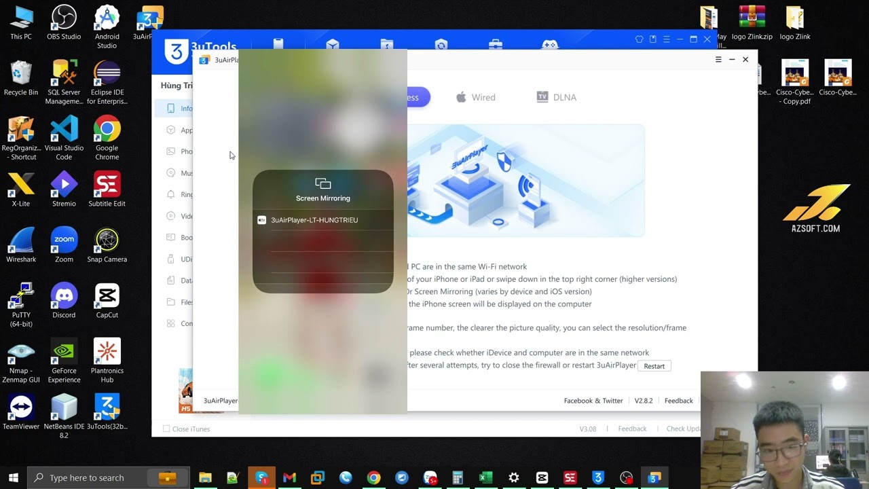The image size is (869, 489).
Task: Select the Snap Camera desktop icon
Action: (107, 245)
